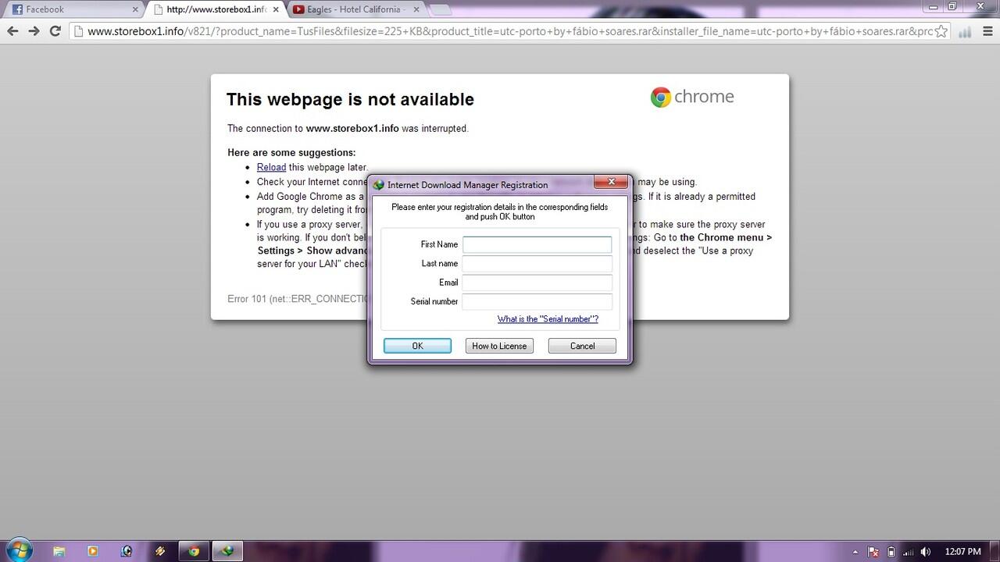Click the signal bars extension icon in the toolbar
1000x562 pixels.
[x=965, y=32]
